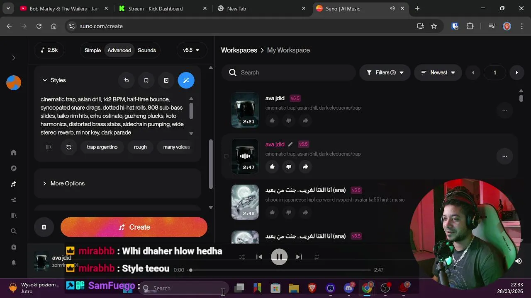Toggle shuffle in the player bar
The width and height of the screenshot is (531, 298).
(242, 257)
